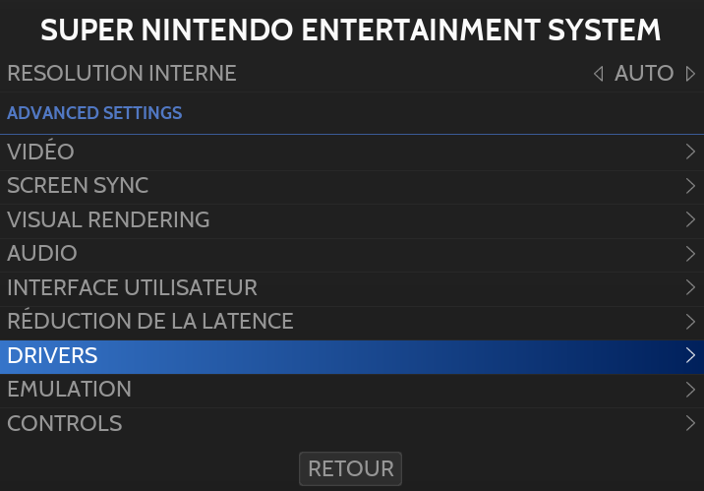Click chevron on Réduction de la Latence
The width and height of the screenshot is (704, 491).
(690, 321)
